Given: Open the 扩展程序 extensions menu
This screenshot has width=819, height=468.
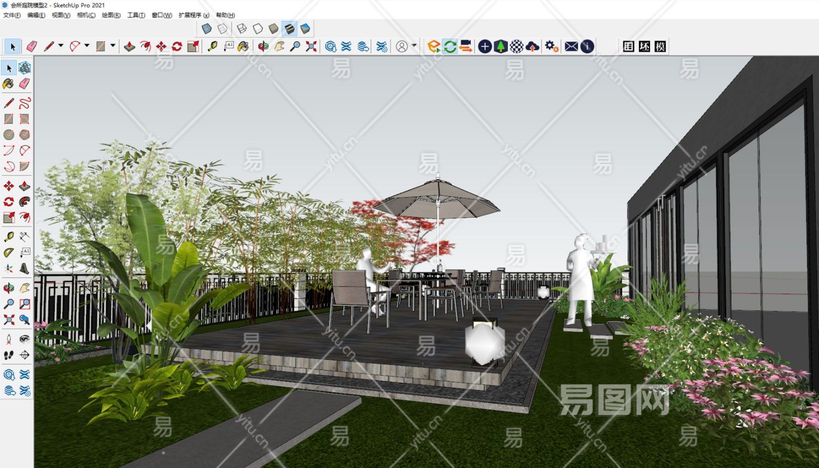Looking at the screenshot, I should [193, 15].
